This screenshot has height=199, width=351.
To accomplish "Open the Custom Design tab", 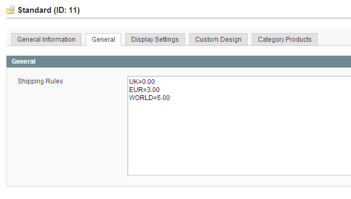I will [x=218, y=40].
